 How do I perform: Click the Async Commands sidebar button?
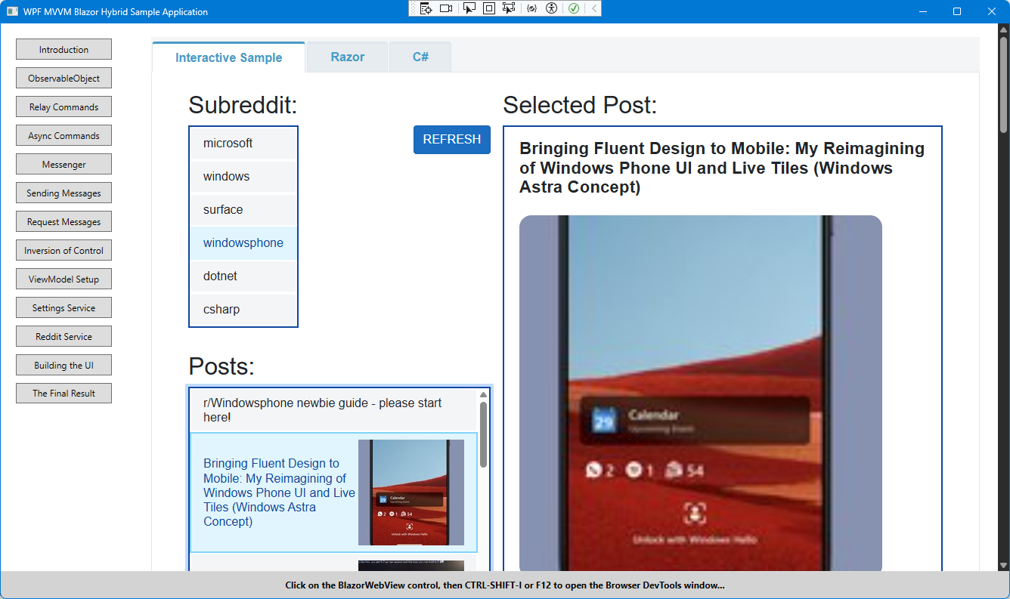64,135
